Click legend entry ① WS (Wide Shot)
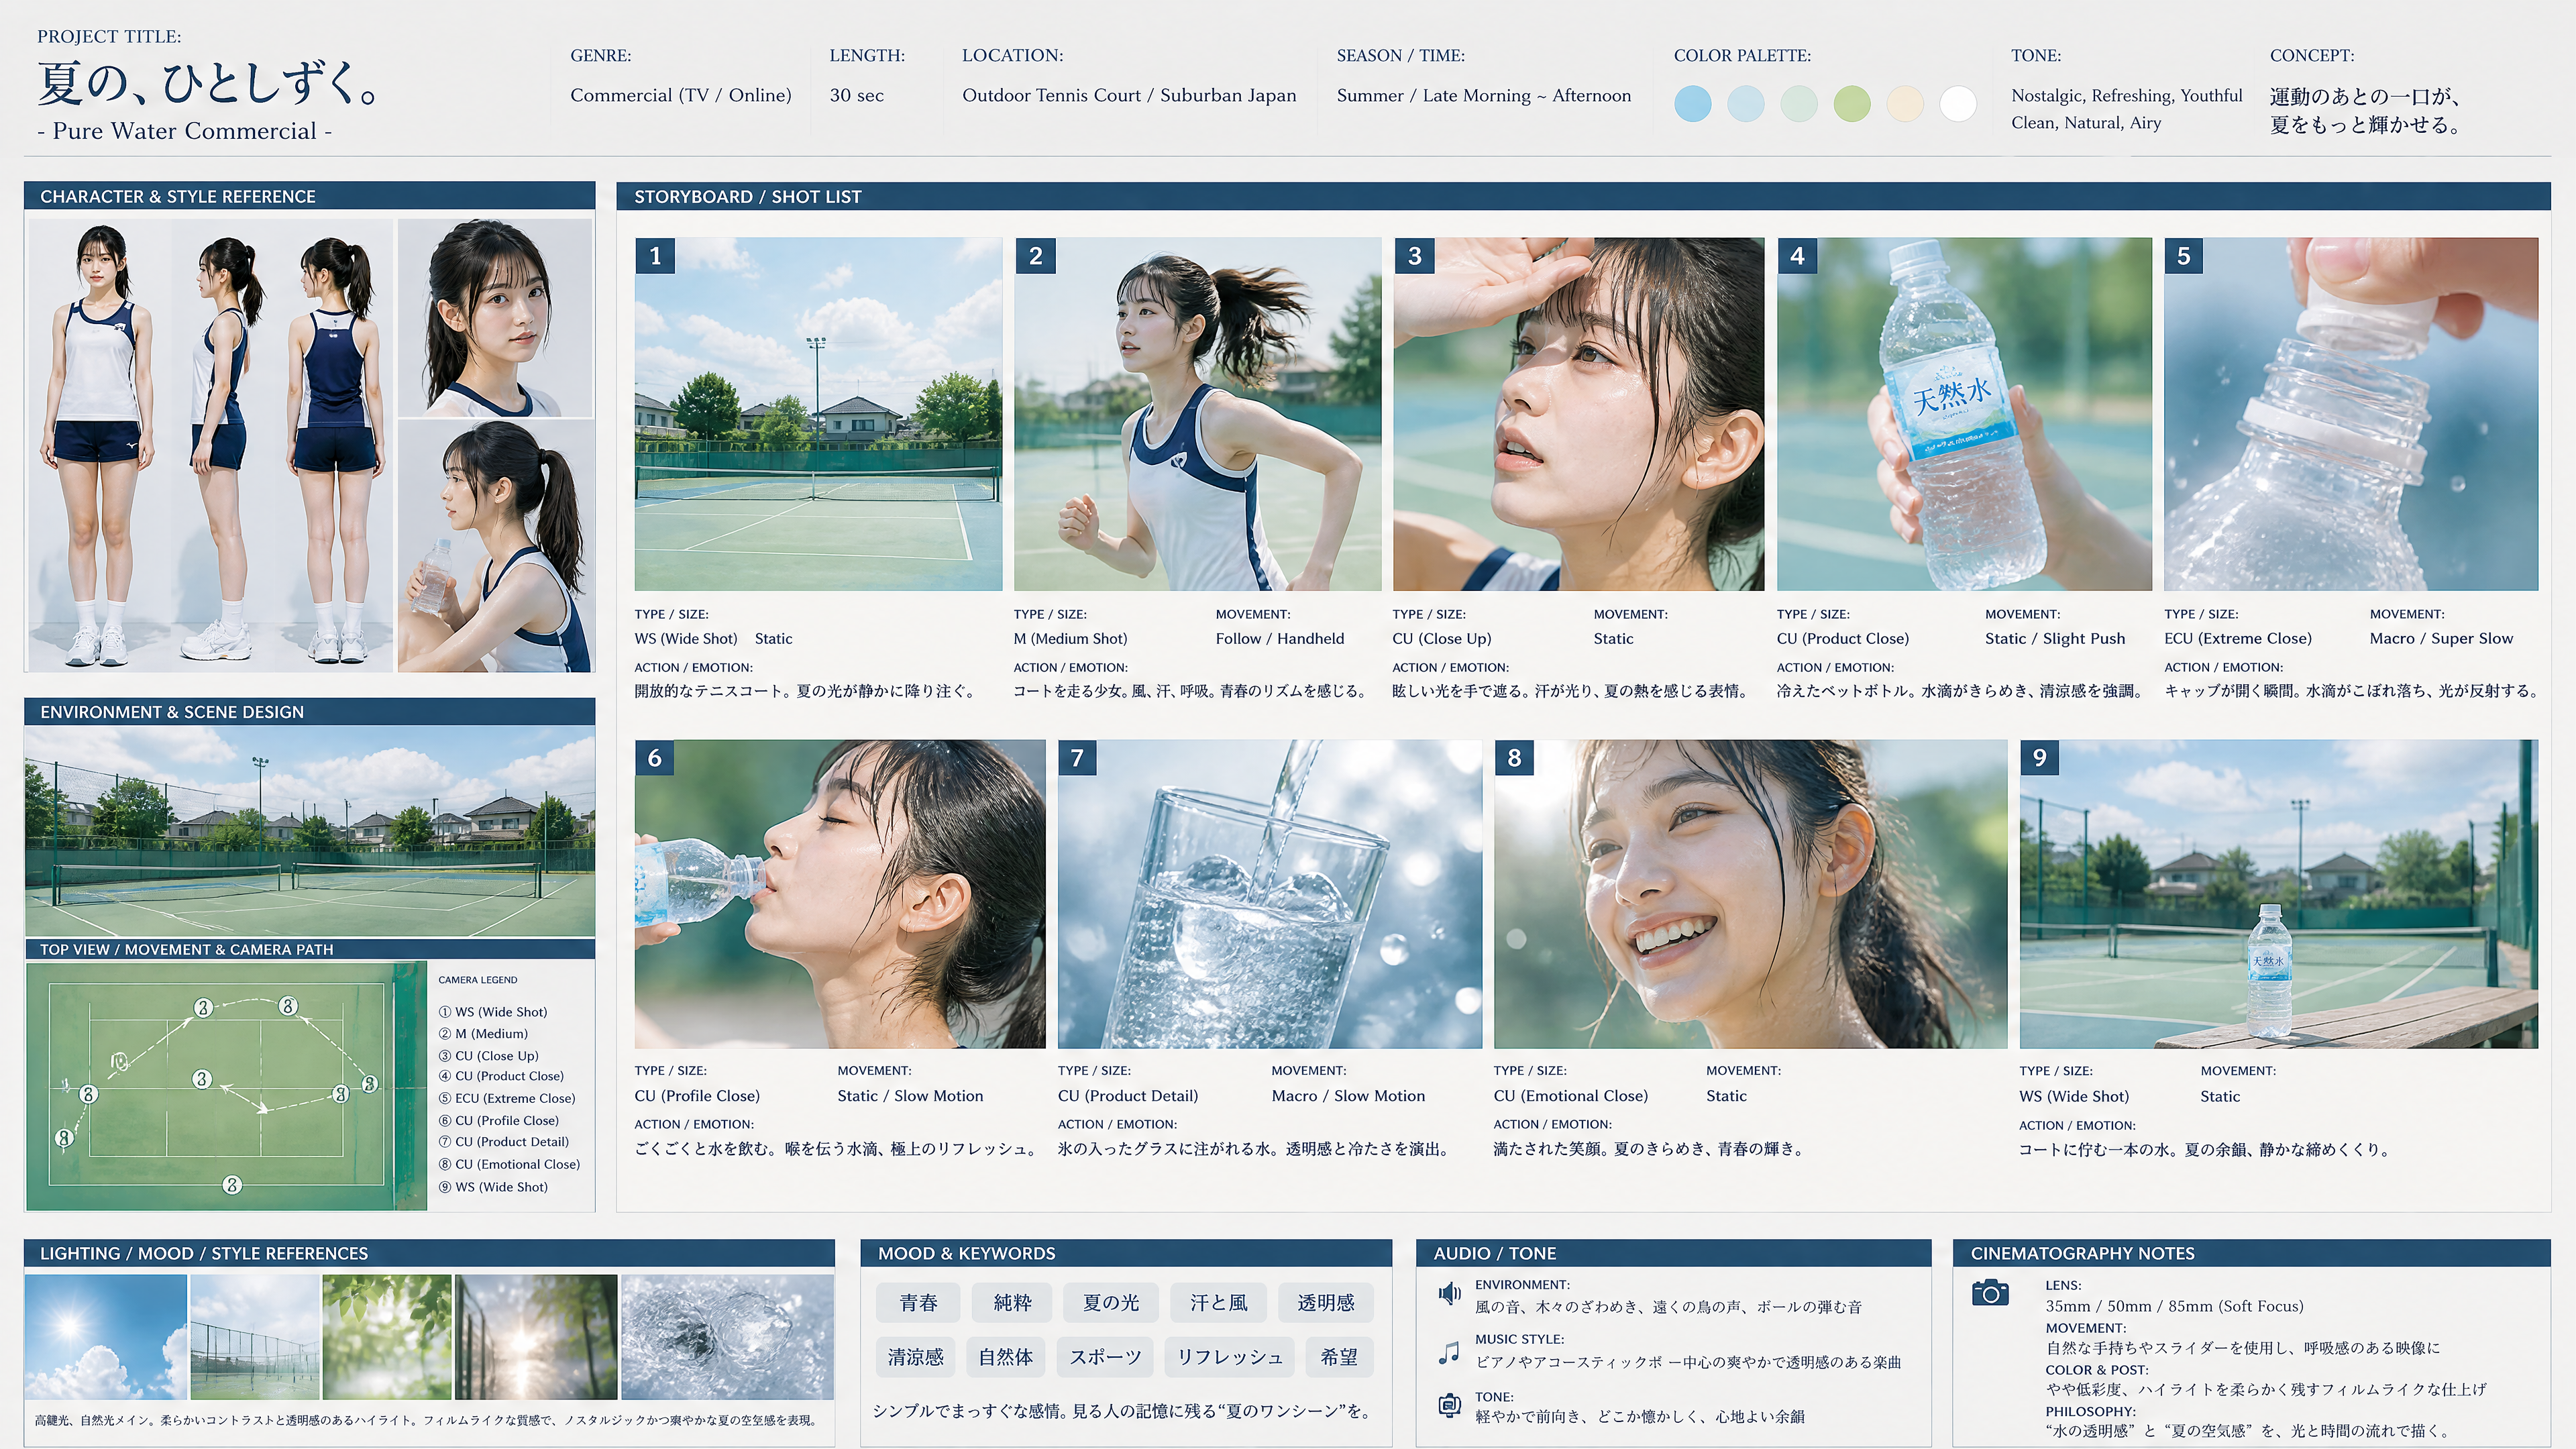Screen dimensions: 2576x1449 [493, 1012]
